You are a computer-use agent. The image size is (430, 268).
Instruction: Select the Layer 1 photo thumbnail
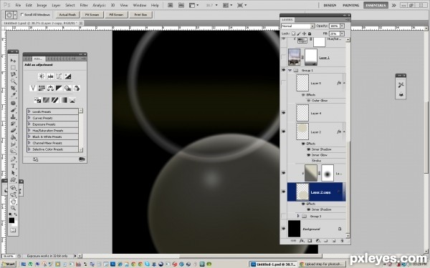pyautogui.click(x=294, y=57)
